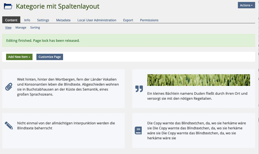
Task: Click the paperclip icon in first card
Action: (9, 87)
